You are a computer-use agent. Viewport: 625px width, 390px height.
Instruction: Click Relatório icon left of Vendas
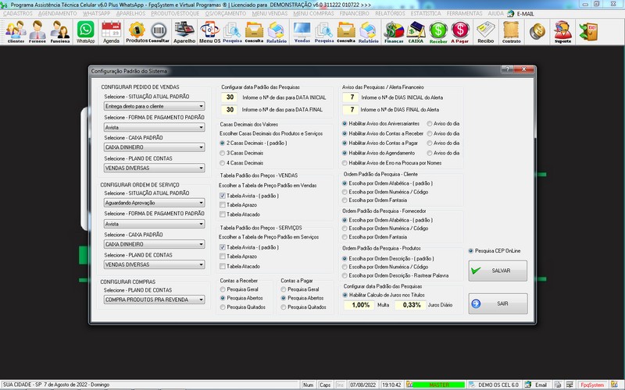click(277, 32)
